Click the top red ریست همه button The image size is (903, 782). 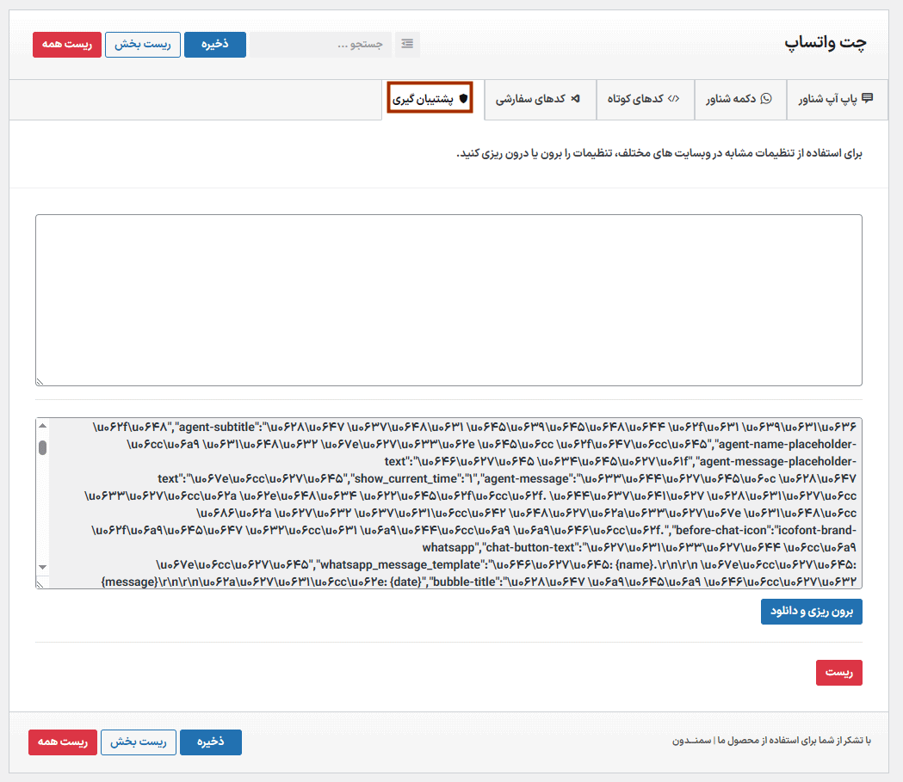click(x=67, y=45)
